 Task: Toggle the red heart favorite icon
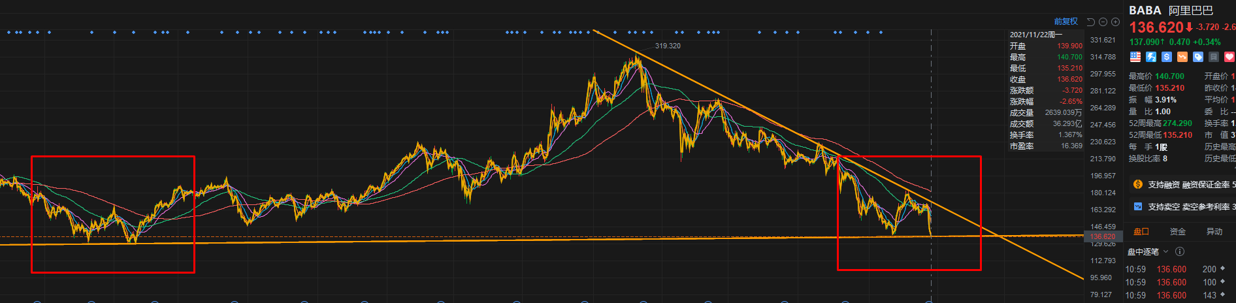pos(1229,57)
